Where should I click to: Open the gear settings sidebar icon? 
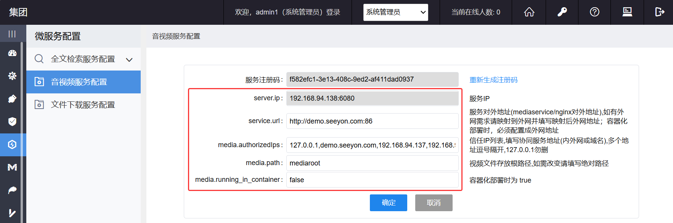coord(12,76)
